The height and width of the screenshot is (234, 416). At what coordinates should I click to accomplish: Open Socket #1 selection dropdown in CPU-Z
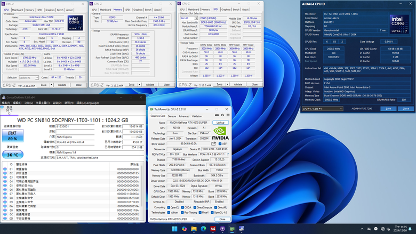[x=29, y=78]
